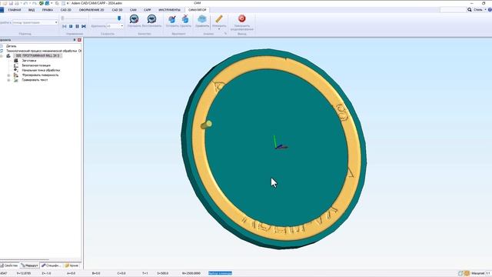The width and height of the screenshot is (492, 277).
Task: Open the ВИД ribbon tab
Action: [x=32, y=10]
